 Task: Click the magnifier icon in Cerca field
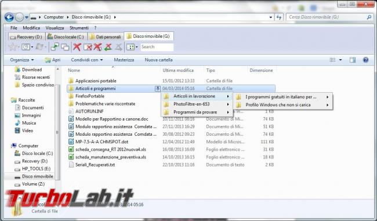click(x=369, y=17)
